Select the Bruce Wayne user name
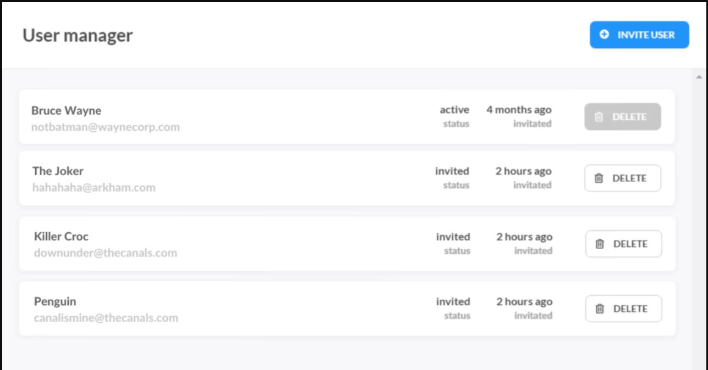708x370 pixels. point(66,110)
